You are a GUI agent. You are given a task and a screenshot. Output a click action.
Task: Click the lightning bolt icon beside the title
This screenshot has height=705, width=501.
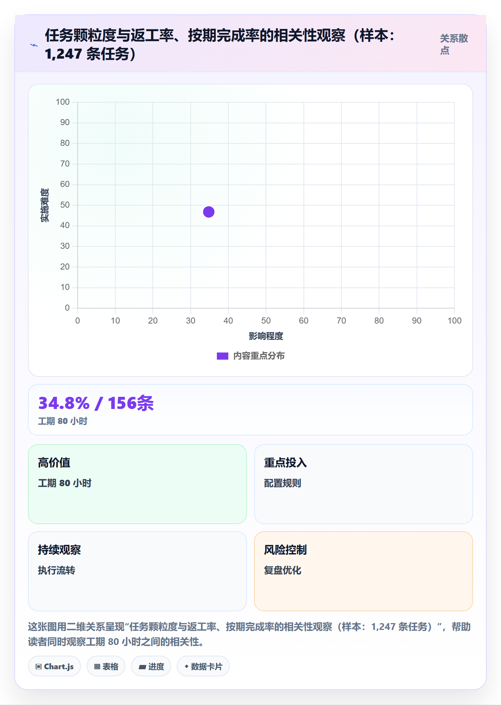pos(34,45)
